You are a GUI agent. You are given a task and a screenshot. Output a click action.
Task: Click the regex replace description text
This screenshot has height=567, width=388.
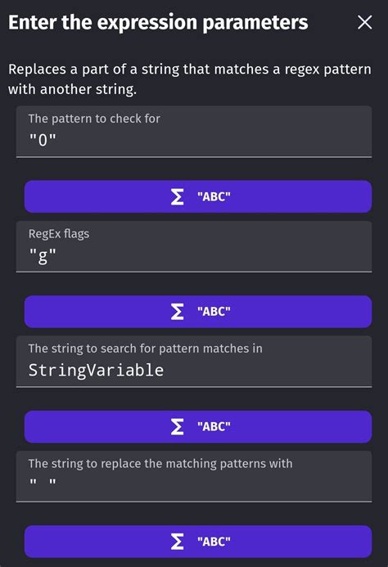(x=190, y=79)
